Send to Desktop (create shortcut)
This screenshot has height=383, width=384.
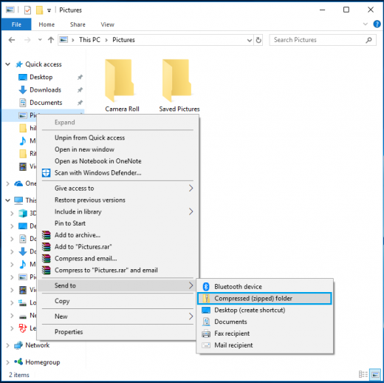[x=264, y=310]
